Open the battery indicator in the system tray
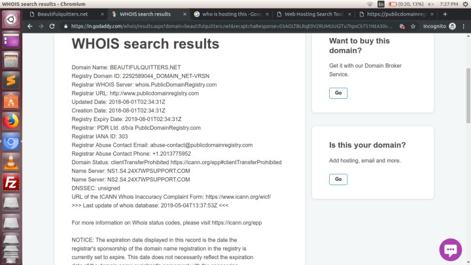471x265 pixels. [406, 4]
